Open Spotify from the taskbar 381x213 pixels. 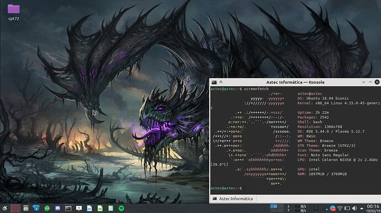coord(121,208)
